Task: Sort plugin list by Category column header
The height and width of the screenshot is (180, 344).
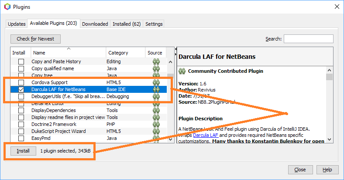Action: (125, 53)
